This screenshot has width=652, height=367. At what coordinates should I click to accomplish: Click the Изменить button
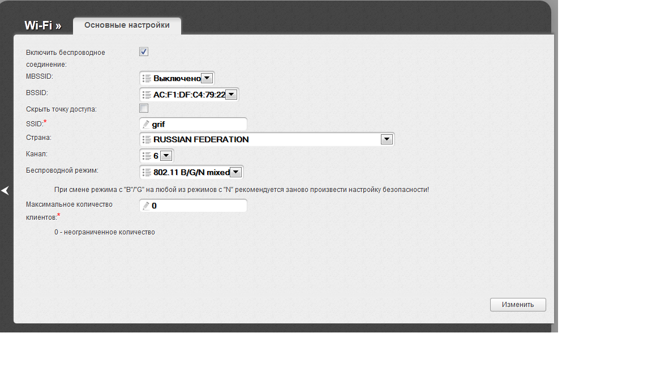[518, 305]
